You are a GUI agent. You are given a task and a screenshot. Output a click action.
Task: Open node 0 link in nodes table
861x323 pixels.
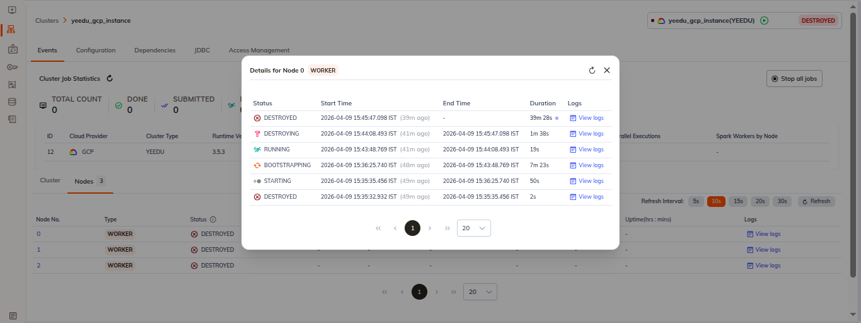(x=38, y=234)
